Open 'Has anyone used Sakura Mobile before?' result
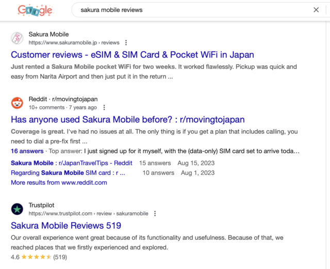 tap(127, 119)
